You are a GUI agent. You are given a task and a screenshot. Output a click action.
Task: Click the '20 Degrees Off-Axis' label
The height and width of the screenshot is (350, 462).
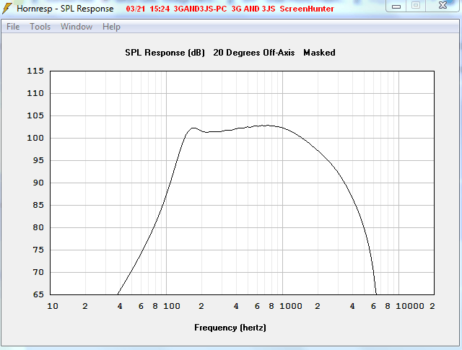[253, 53]
